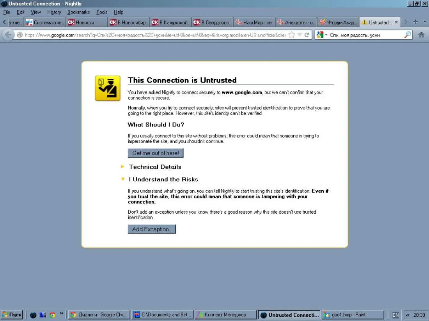Switch to the Новости tab
Image resolution: width=429 pixels, height=321 pixels.
tap(87, 23)
